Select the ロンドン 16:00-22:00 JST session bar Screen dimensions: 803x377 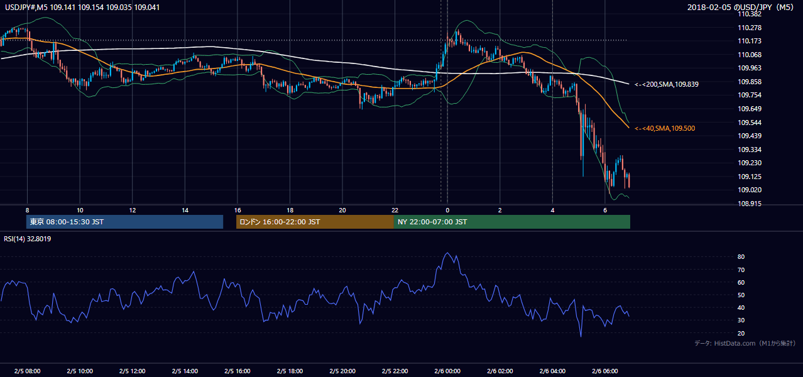point(315,222)
